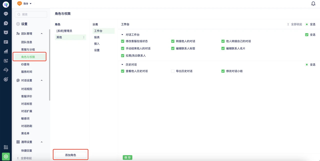Open the apps grid plus icon
The width and height of the screenshot is (320, 161).
(6, 147)
